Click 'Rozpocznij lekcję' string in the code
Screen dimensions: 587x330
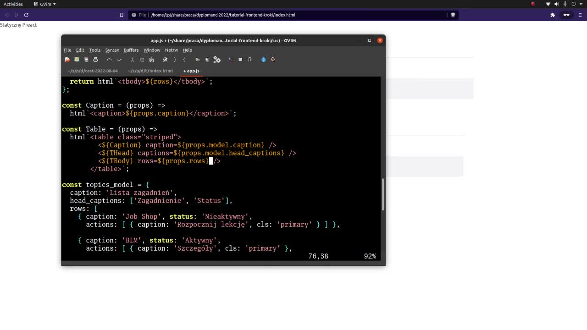pyautogui.click(x=211, y=225)
